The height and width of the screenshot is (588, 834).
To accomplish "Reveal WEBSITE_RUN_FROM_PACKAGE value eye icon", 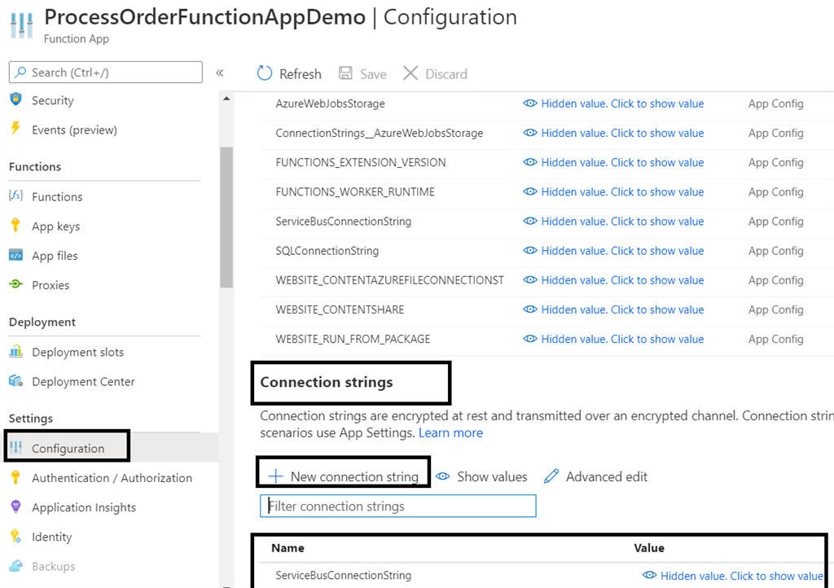I will (529, 338).
